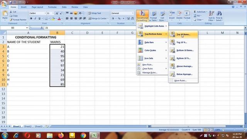
Task: Click the Increase Decimal icon
Action: tap(128, 19)
